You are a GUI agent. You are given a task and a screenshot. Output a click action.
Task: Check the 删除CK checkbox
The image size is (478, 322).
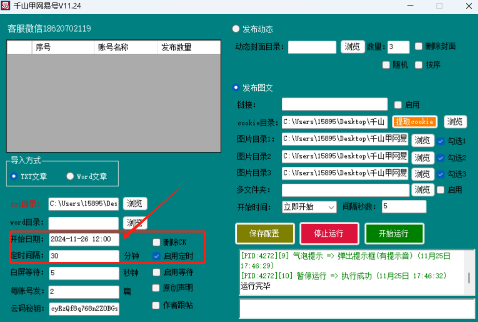[x=156, y=242]
